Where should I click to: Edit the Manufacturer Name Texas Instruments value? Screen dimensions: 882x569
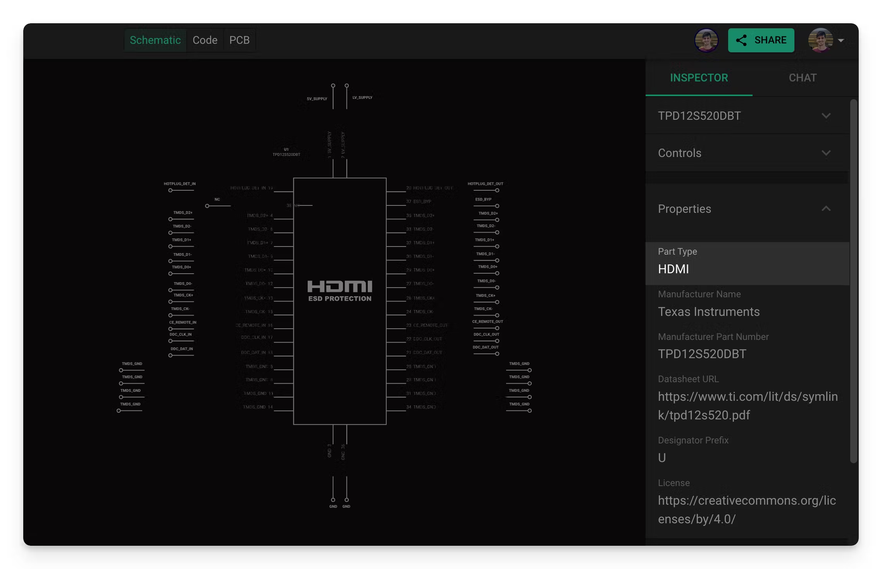click(x=709, y=312)
